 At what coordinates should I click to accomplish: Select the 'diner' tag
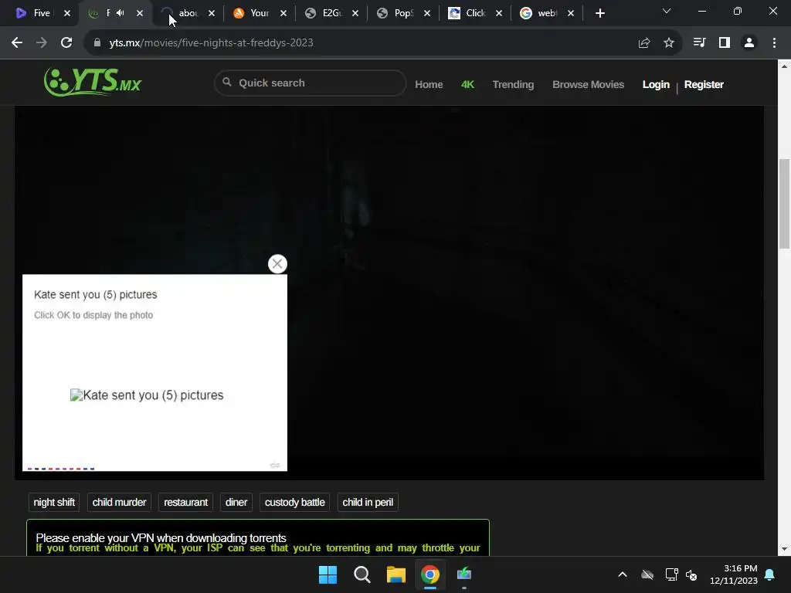tap(236, 502)
